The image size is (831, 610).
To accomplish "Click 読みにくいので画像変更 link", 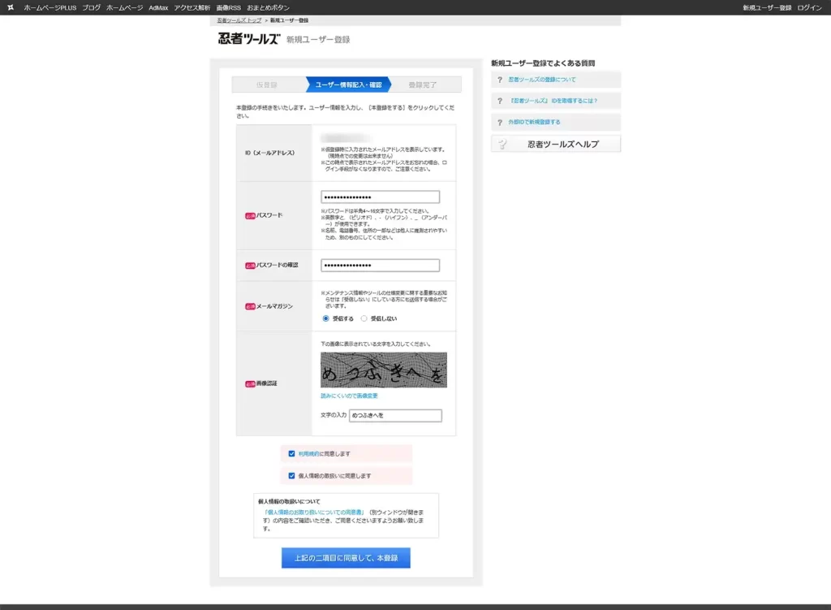I will pyautogui.click(x=349, y=396).
